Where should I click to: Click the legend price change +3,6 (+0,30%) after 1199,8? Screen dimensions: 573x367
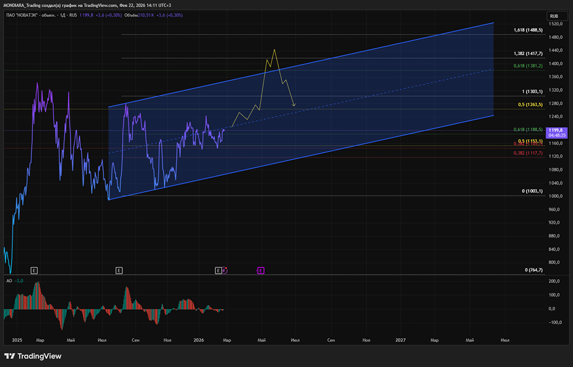coord(109,15)
